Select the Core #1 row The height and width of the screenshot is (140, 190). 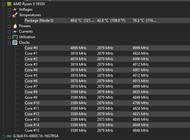(x=107, y=53)
